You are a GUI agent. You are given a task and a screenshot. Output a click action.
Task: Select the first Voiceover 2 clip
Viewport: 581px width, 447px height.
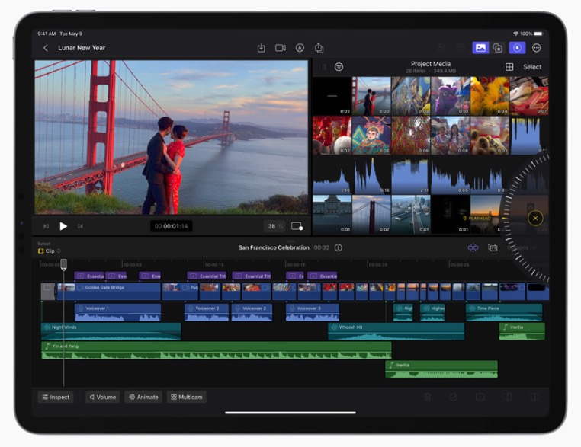[x=207, y=312]
